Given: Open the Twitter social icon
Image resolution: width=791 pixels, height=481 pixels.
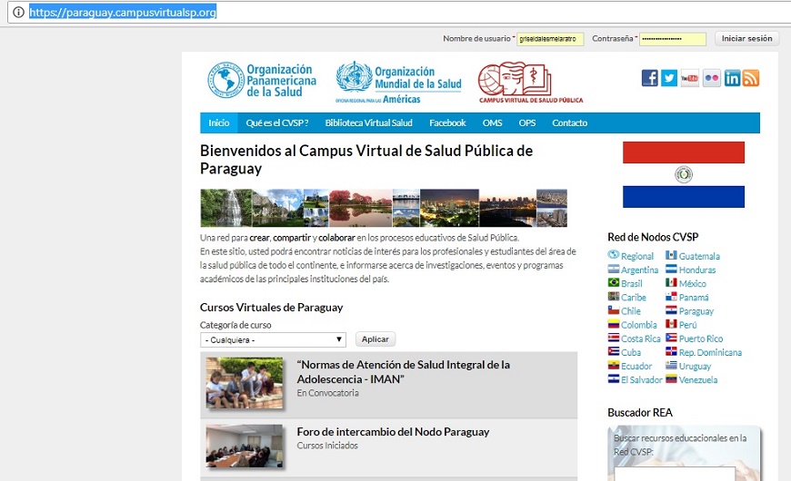Looking at the screenshot, I should 669,78.
